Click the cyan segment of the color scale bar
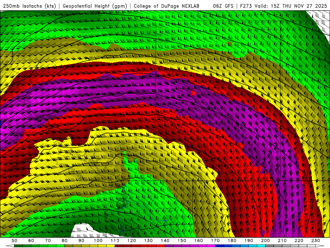 click(261, 246)
